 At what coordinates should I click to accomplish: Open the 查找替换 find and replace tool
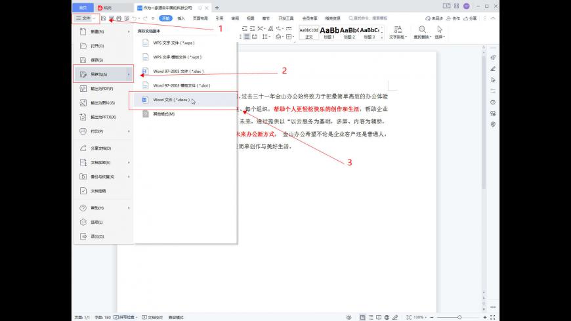(422, 32)
